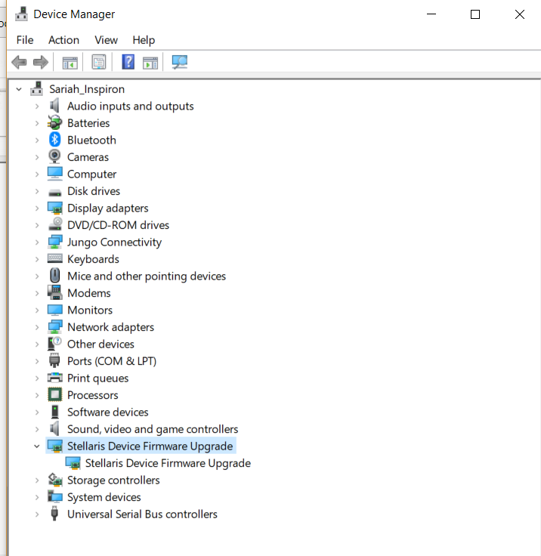The width and height of the screenshot is (541, 556).
Task: Collapse the Sariah_Inspiron root node
Action: (x=19, y=89)
